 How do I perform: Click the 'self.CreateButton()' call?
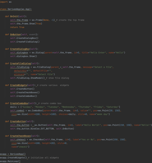[x=22, y=89]
